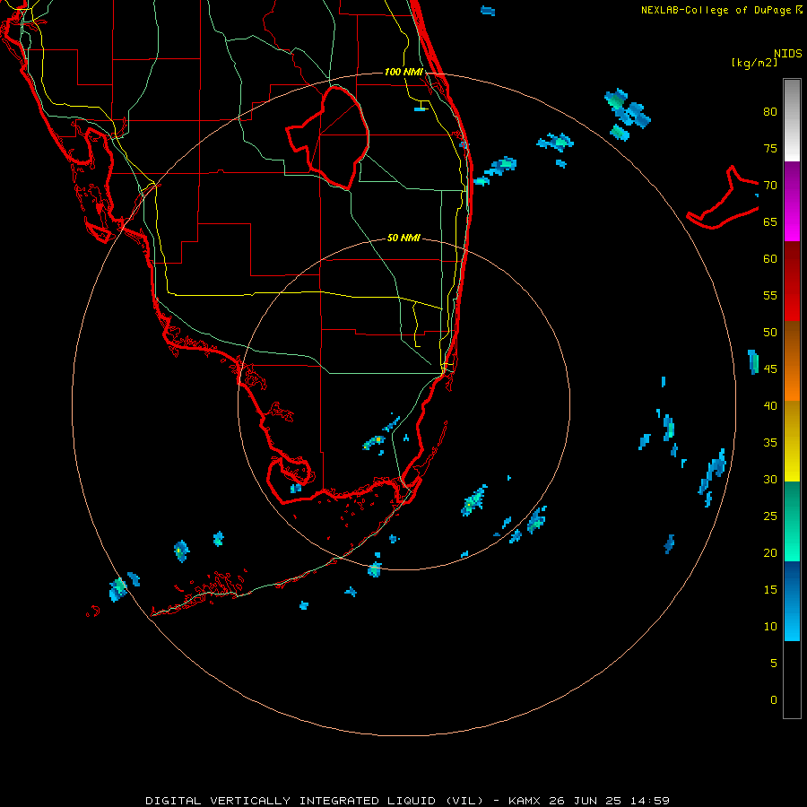Click the legend value 20
807x807 pixels.
(770, 552)
